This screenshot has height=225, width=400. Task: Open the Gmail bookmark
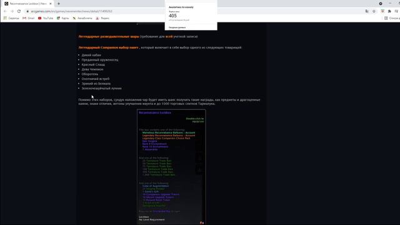29,18
